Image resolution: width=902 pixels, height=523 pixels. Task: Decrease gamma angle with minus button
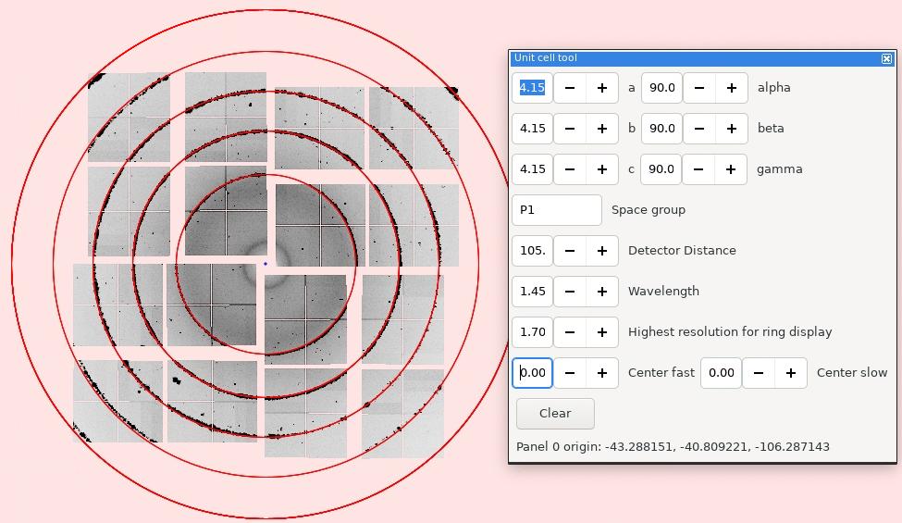pos(698,169)
